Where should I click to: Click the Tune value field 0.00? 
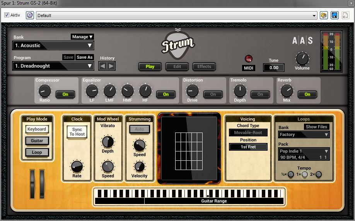(x=274, y=68)
